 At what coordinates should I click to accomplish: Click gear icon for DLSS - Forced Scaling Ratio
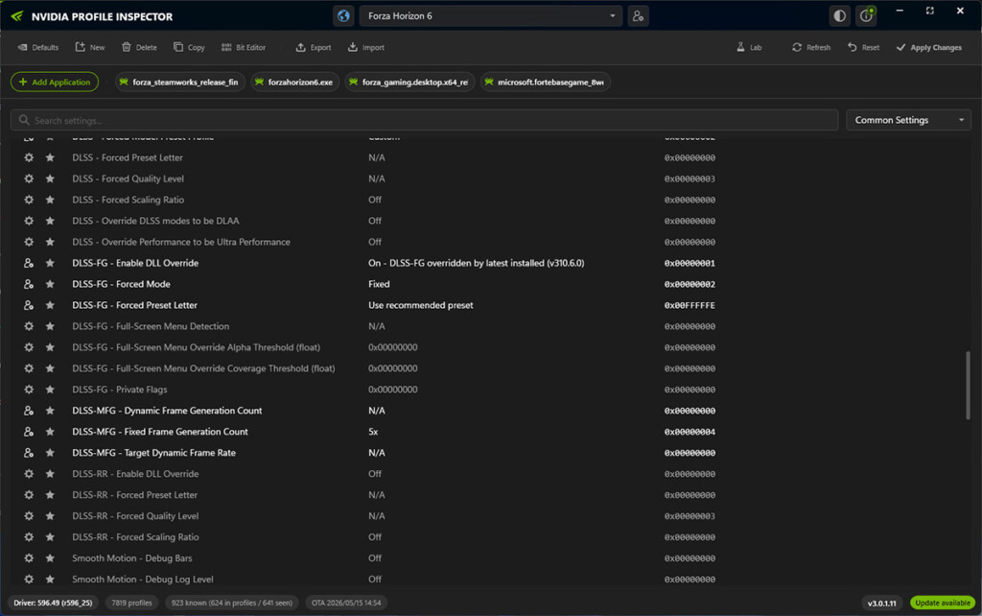point(29,200)
